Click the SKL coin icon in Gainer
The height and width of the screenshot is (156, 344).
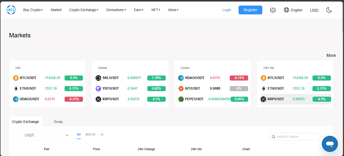click(x=98, y=78)
